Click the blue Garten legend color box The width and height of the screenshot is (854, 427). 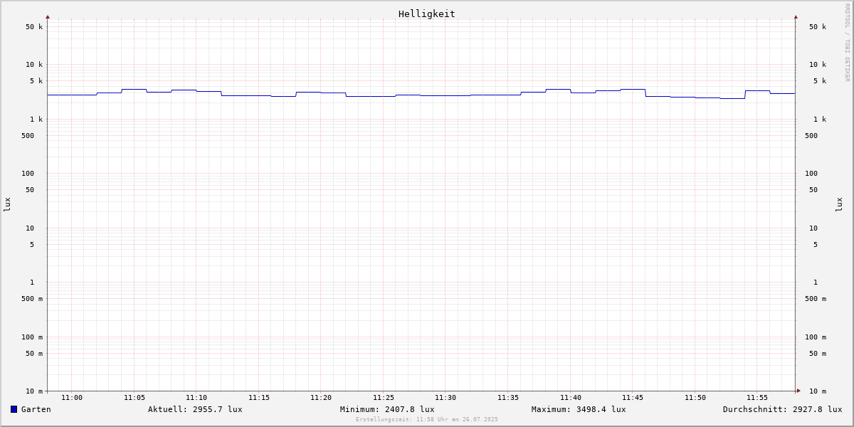(x=14, y=409)
